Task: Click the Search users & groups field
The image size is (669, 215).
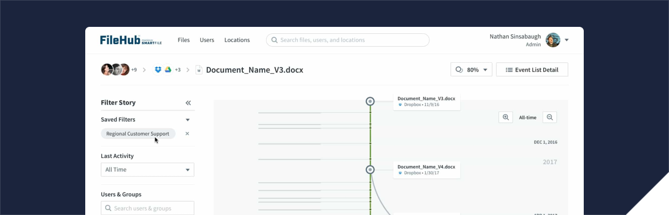Action: pos(147,208)
